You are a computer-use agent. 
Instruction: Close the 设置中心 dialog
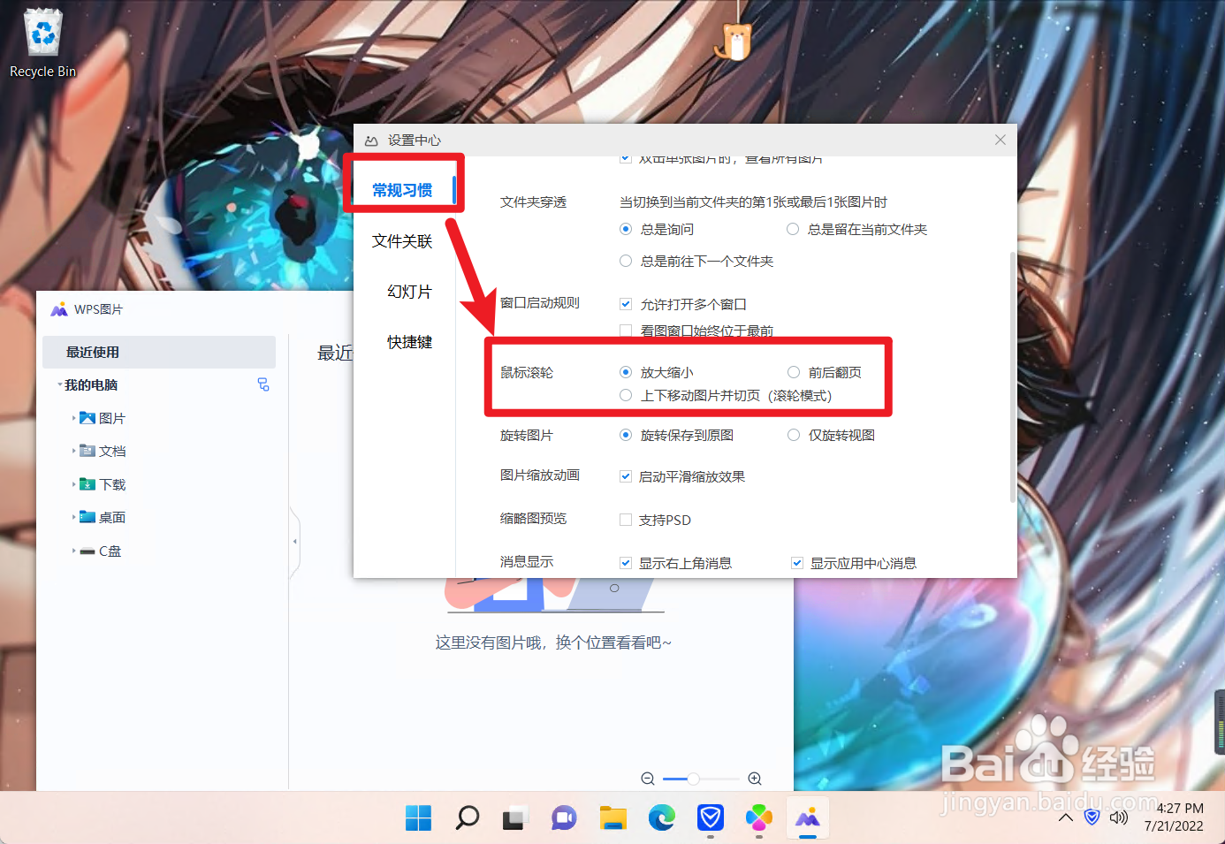click(x=1001, y=140)
